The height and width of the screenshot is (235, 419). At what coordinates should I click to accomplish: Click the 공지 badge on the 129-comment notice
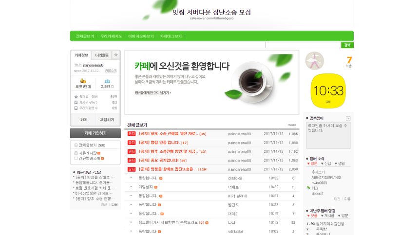coord(132,169)
